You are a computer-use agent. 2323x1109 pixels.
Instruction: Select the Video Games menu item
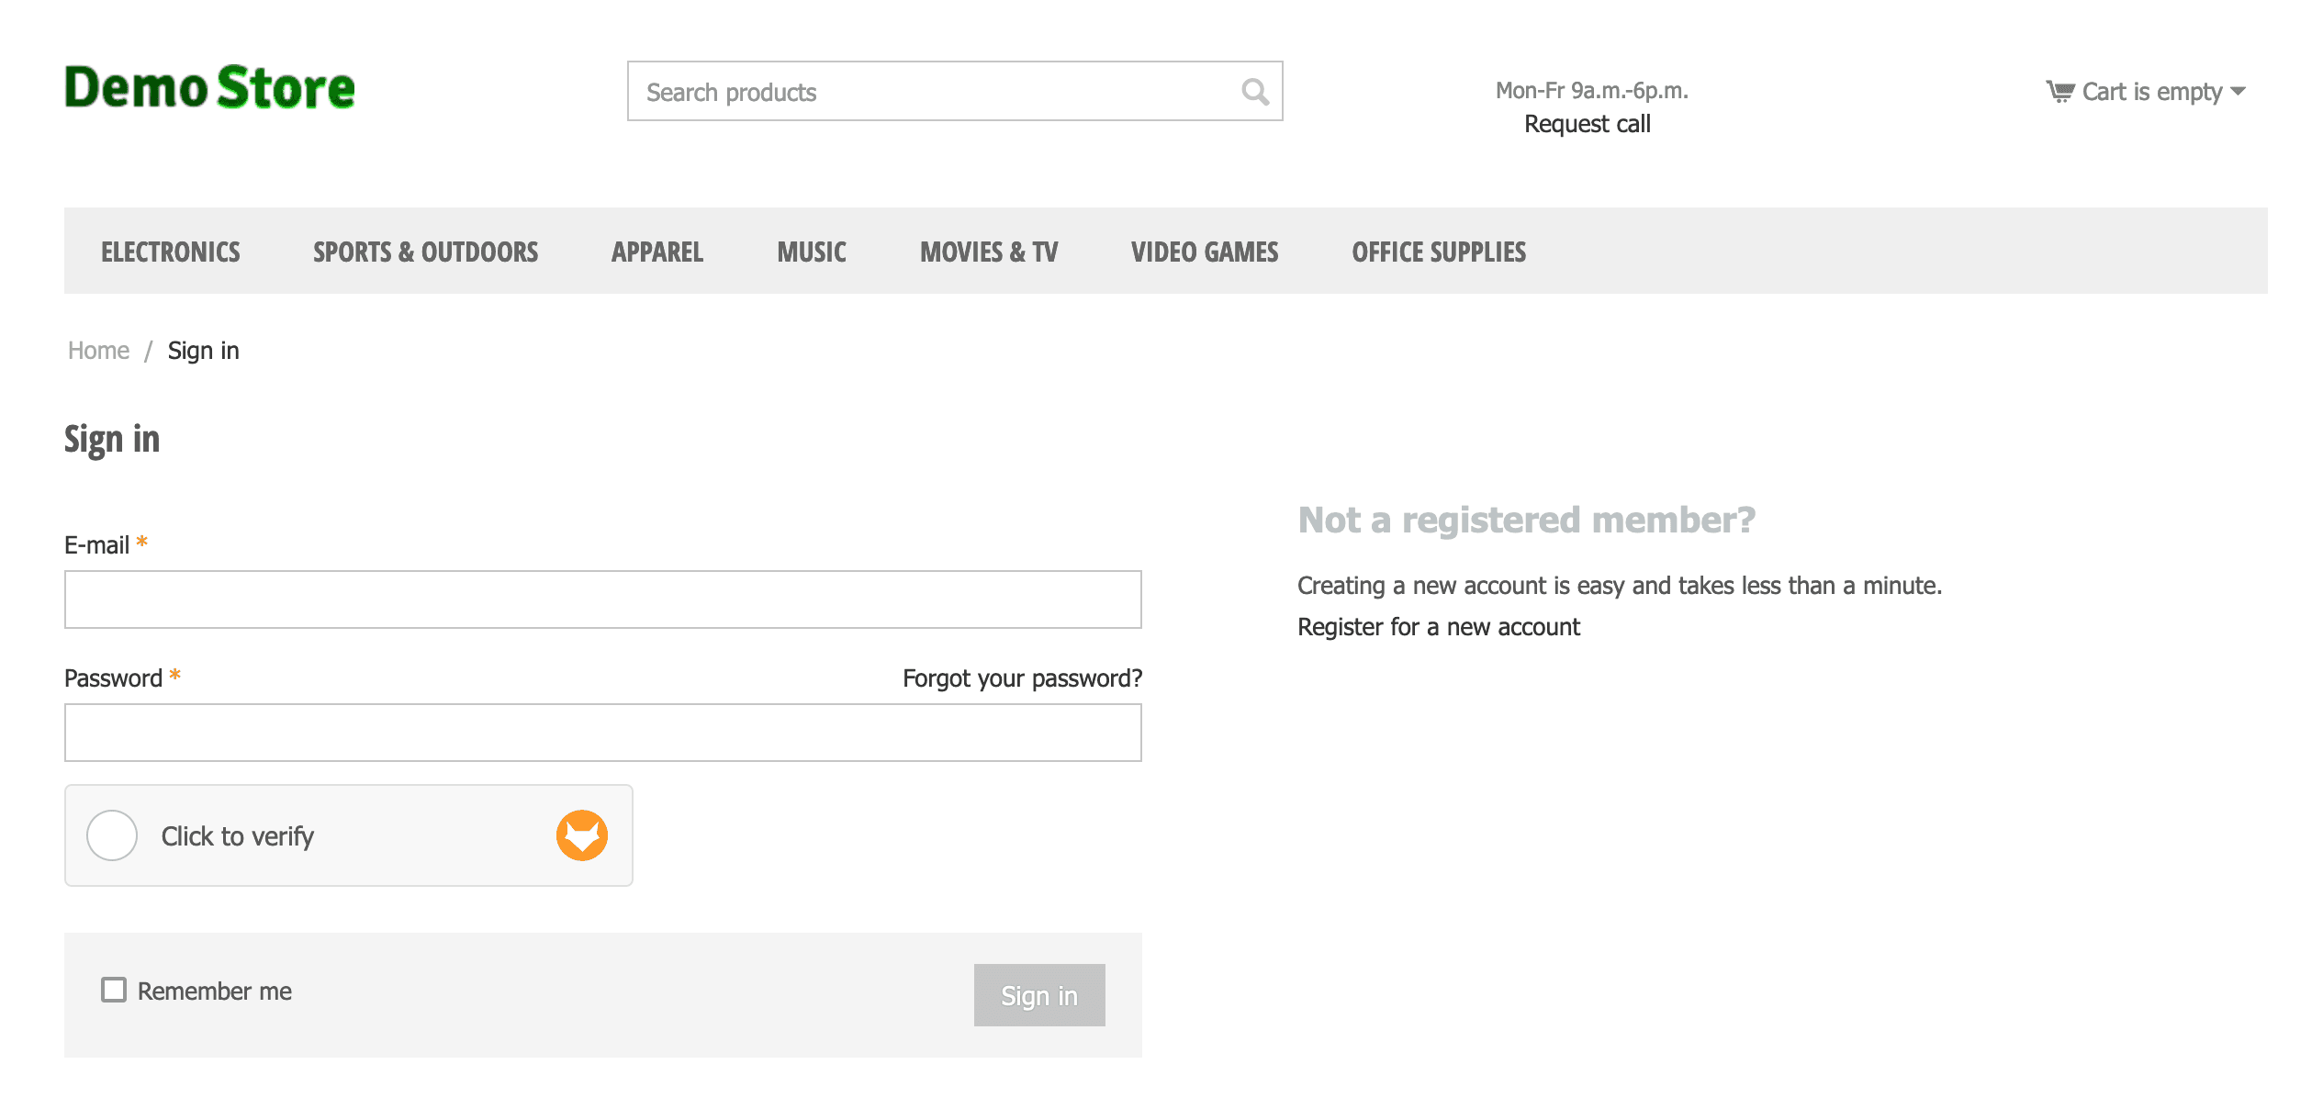coord(1205,249)
